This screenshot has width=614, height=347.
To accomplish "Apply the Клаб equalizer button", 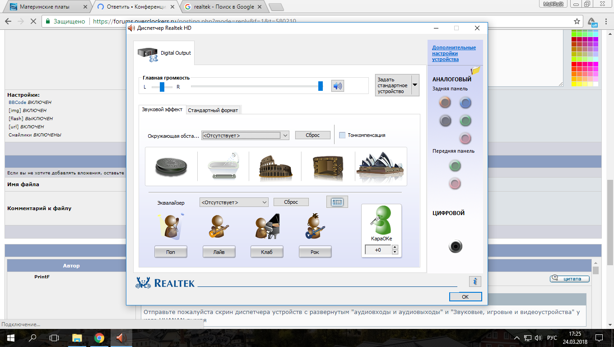I will (x=267, y=252).
